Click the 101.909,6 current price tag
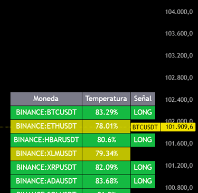Image resolution: width=198 pixels, height=193 pixels. 178,127
